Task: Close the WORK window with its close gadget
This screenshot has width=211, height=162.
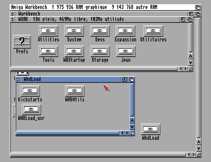Action: pos(13,19)
